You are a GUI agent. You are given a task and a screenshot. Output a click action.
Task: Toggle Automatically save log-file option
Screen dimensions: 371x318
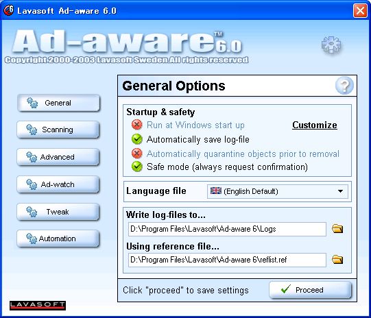click(137, 139)
